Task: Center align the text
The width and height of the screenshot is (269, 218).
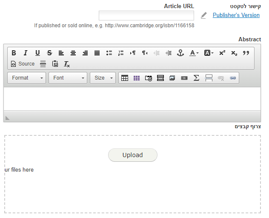Action: click(x=73, y=53)
